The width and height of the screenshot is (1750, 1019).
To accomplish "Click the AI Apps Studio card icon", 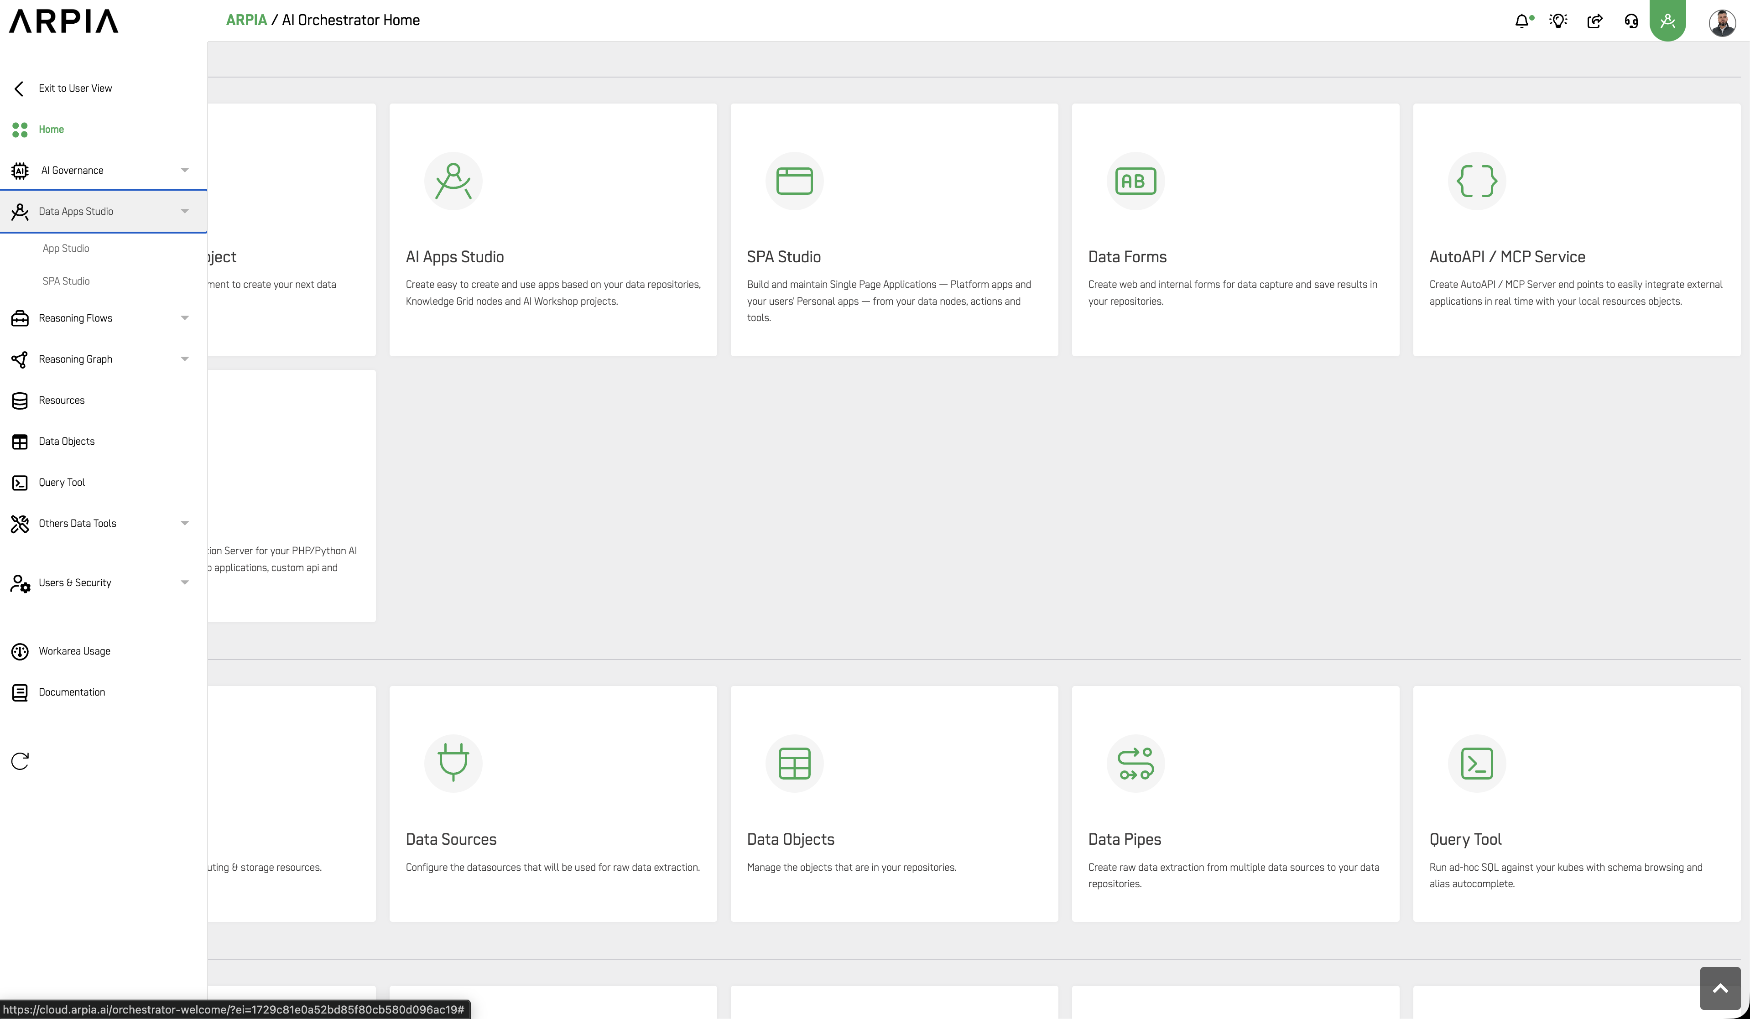I will 453,181.
